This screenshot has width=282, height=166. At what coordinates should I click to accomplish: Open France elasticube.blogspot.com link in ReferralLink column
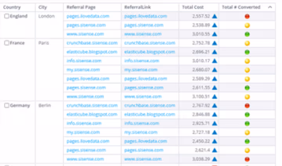pyautogui.click(x=150, y=52)
